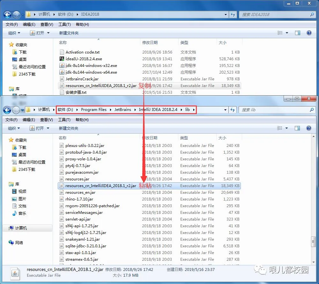Open 文件(F) menu in lib window
319x284 pixels.
point(11,120)
